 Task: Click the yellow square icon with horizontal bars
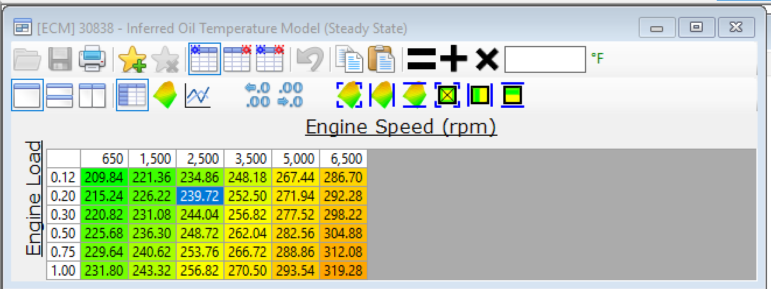click(x=513, y=95)
